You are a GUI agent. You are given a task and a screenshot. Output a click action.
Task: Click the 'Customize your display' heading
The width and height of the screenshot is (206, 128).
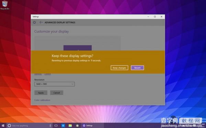[x=51, y=31]
